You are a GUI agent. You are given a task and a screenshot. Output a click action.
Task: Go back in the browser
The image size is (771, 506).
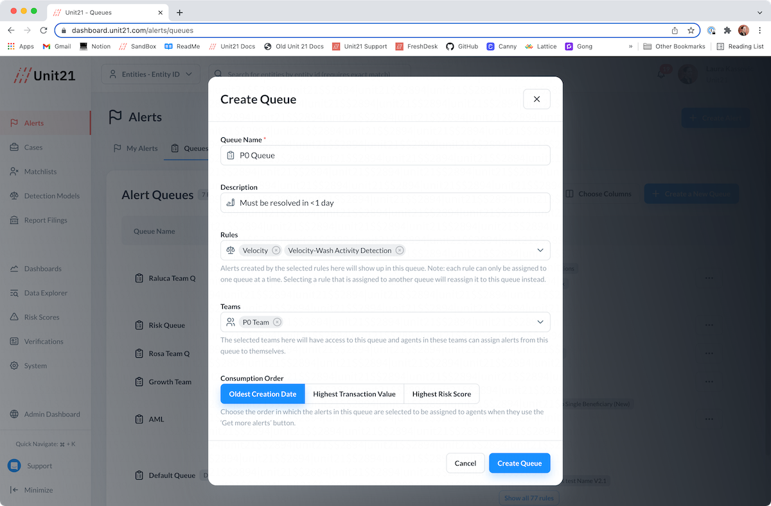(11, 30)
